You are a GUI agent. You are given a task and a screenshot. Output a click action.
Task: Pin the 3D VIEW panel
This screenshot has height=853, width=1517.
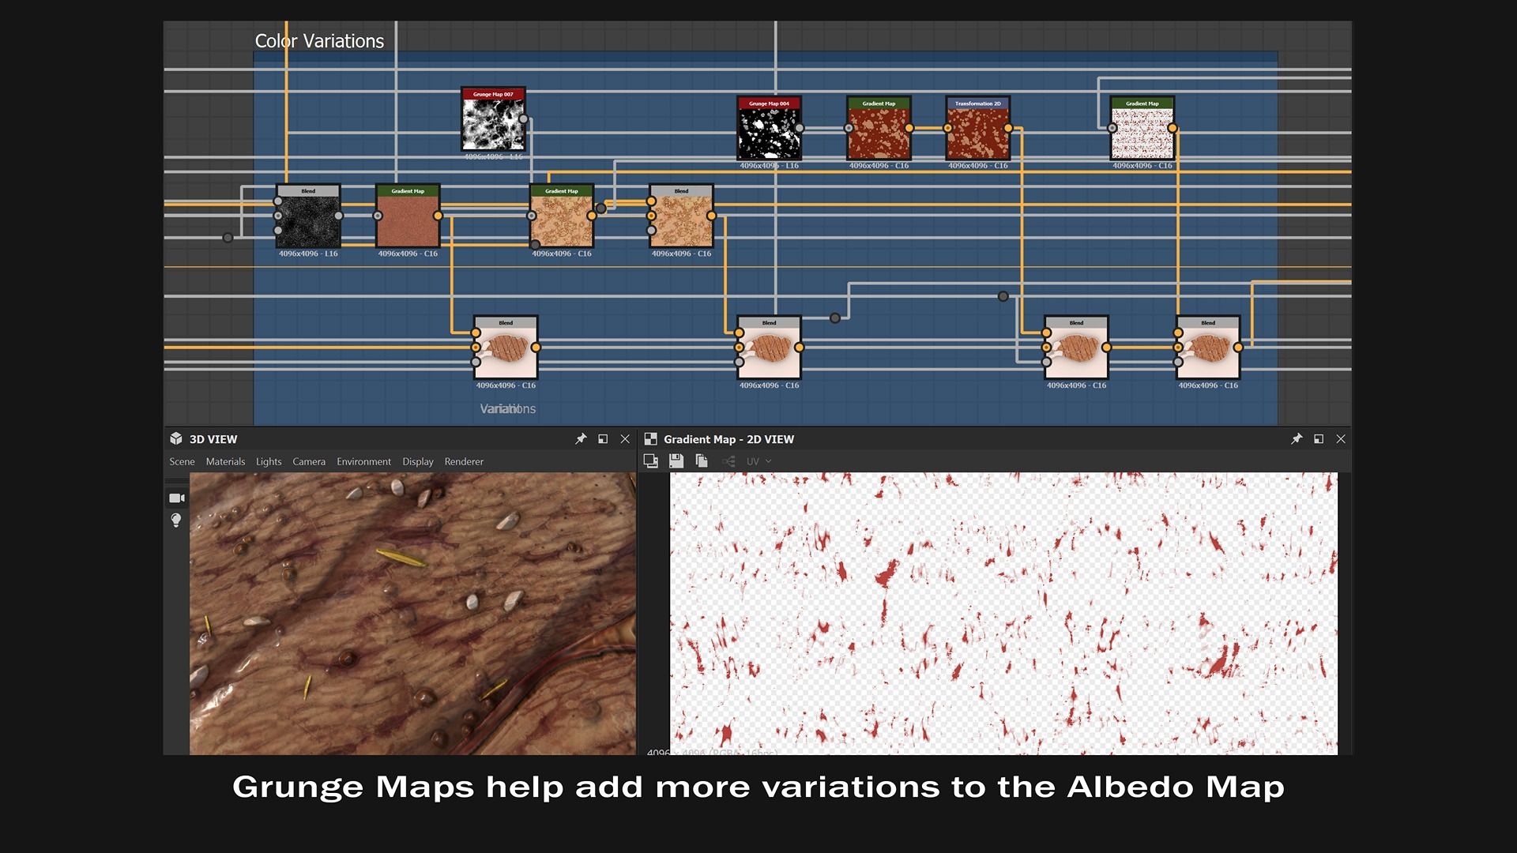(581, 439)
